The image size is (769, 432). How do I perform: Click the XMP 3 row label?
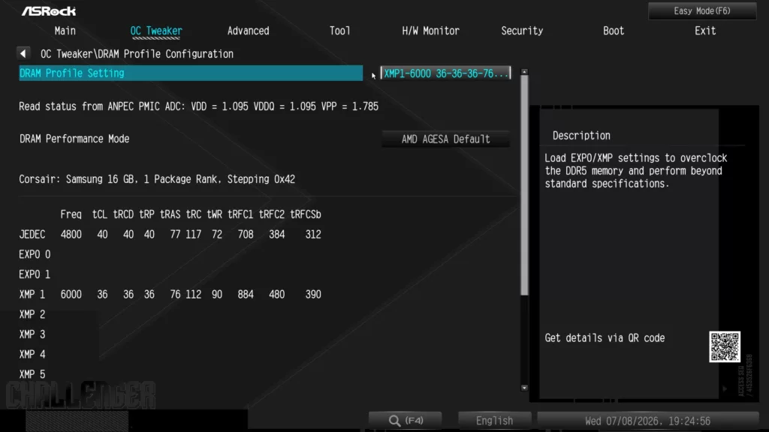[32, 334]
